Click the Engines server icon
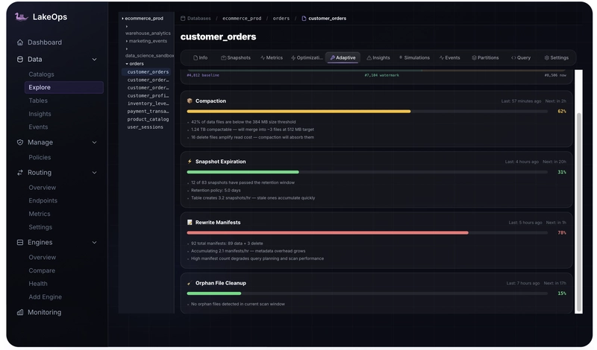Viewport: 597px width, 350px height. click(x=20, y=243)
